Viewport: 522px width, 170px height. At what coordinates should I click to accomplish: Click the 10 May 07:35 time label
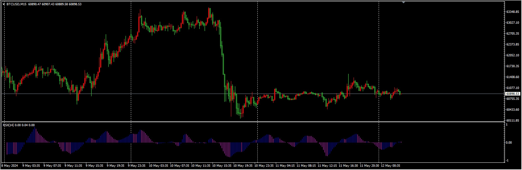179,166
